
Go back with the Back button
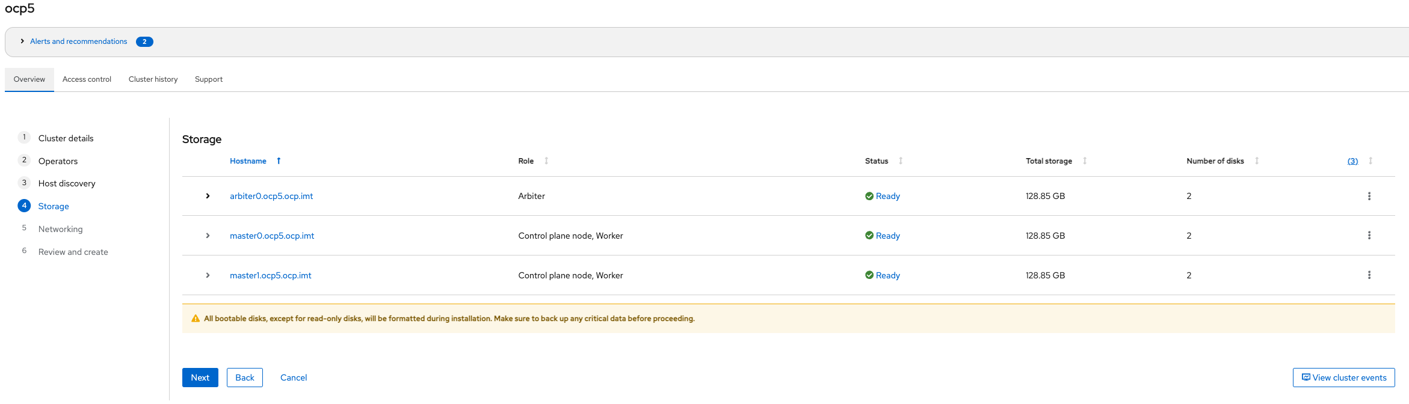click(244, 378)
